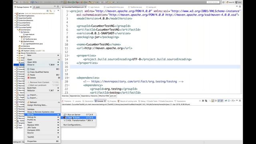Image resolution: width=256 pixels, height=144 pixels.
Task: Open the Source submenu in the context menu
Action: (x=42, y=133)
